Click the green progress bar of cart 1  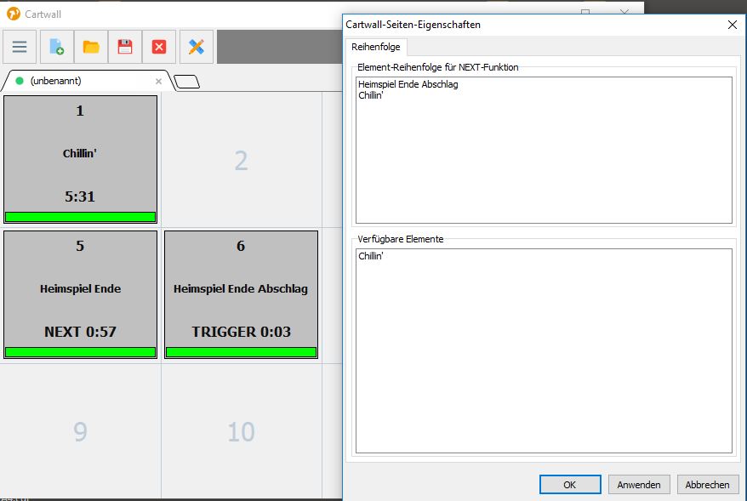[80, 217]
